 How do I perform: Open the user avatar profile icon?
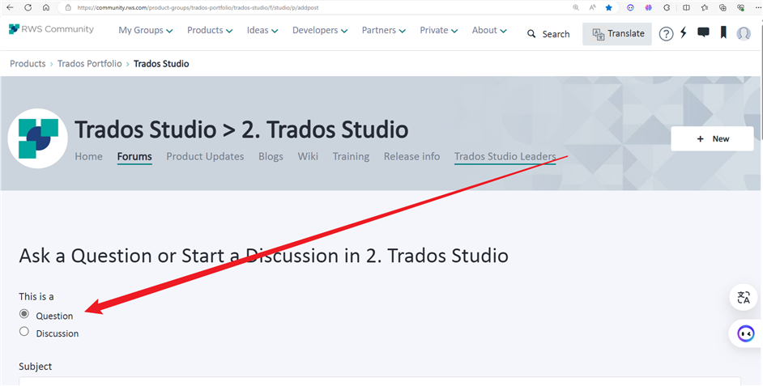pos(744,33)
